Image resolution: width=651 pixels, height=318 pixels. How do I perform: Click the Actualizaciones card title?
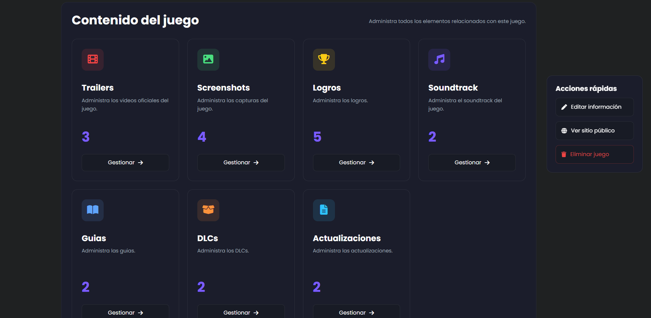click(347, 238)
